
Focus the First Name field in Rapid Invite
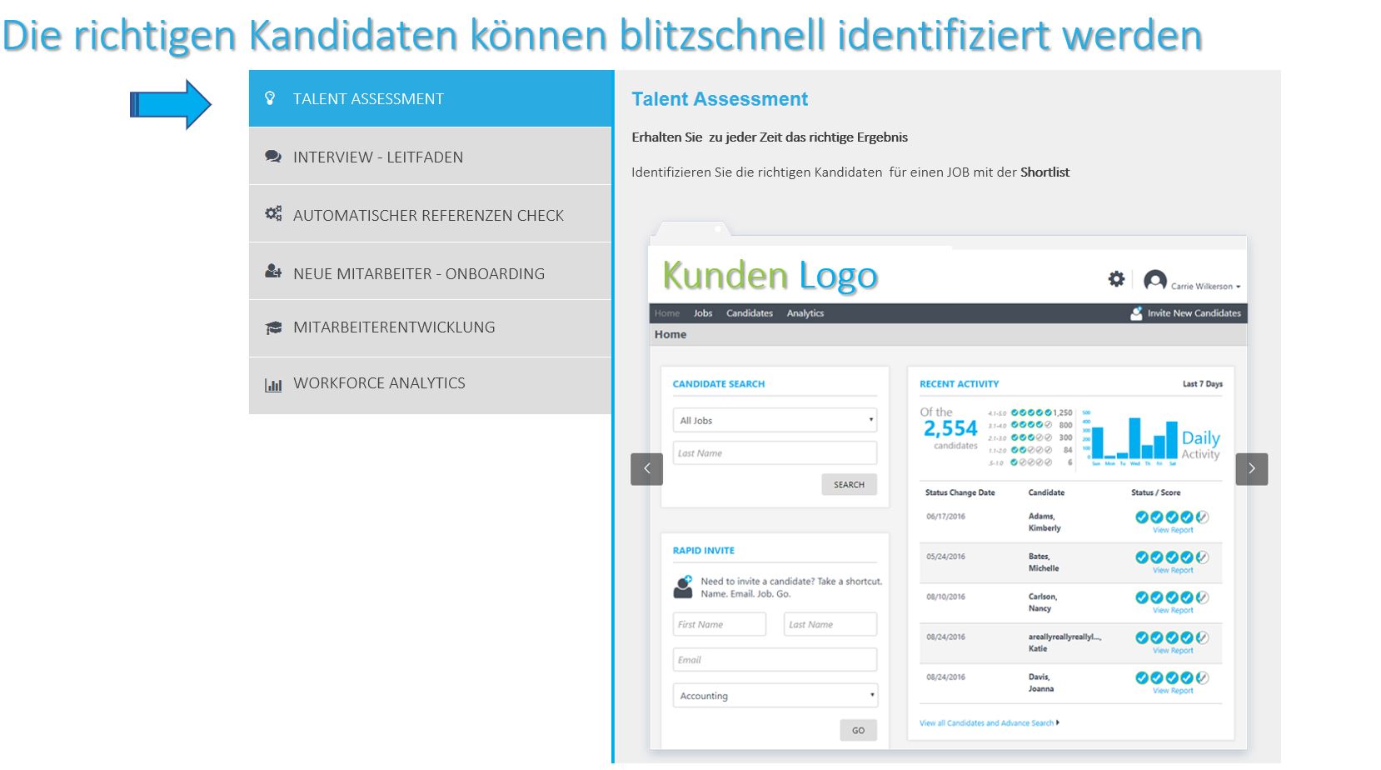pyautogui.click(x=719, y=624)
